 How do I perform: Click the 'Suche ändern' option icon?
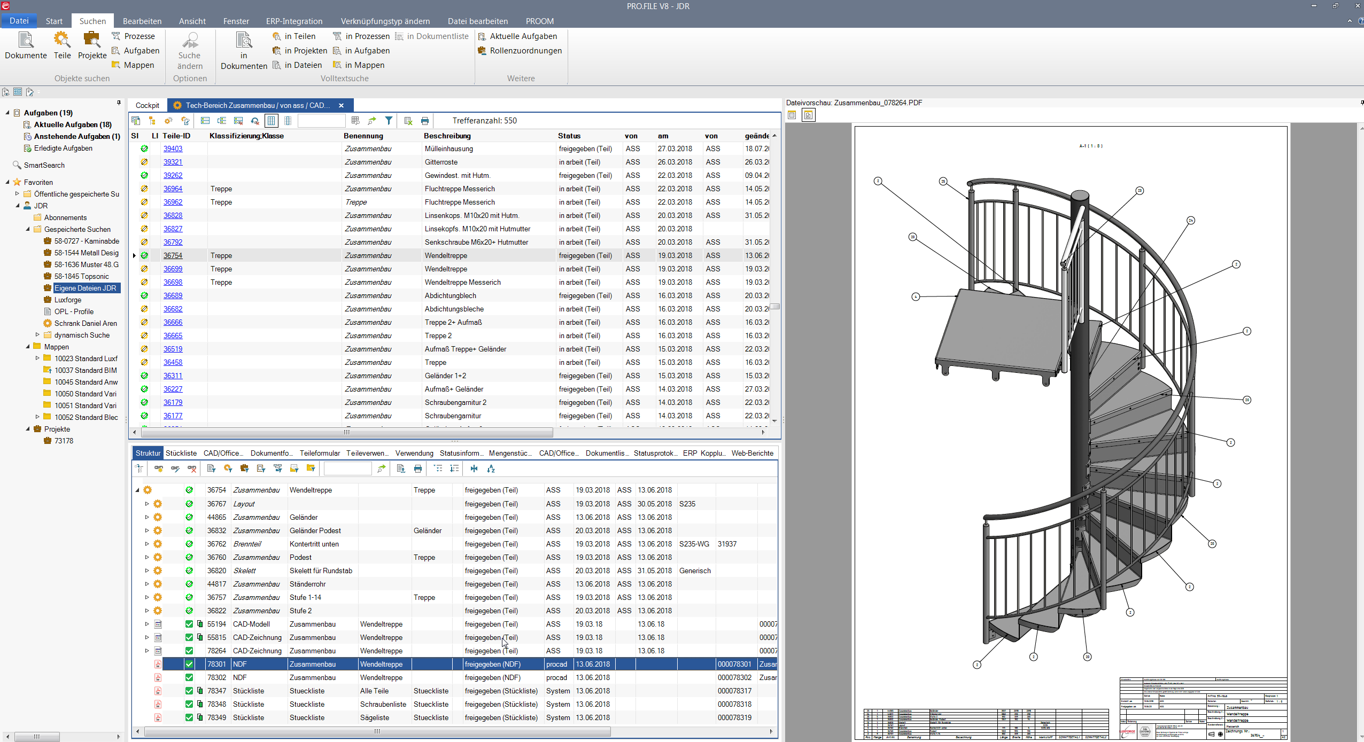click(190, 41)
